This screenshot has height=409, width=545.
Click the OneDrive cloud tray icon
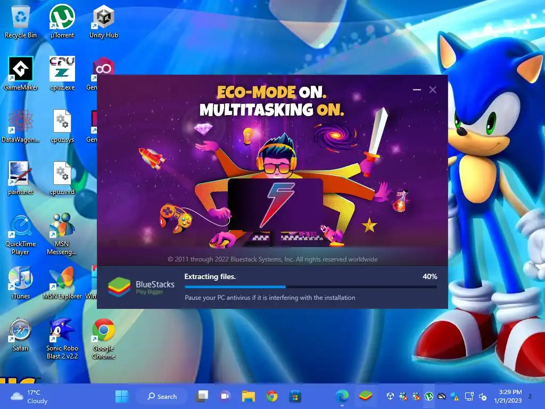[442, 396]
